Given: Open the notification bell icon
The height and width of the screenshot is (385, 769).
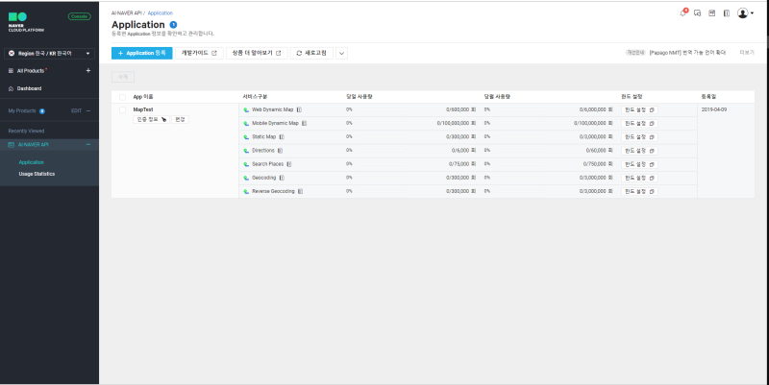Looking at the screenshot, I should pyautogui.click(x=683, y=12).
